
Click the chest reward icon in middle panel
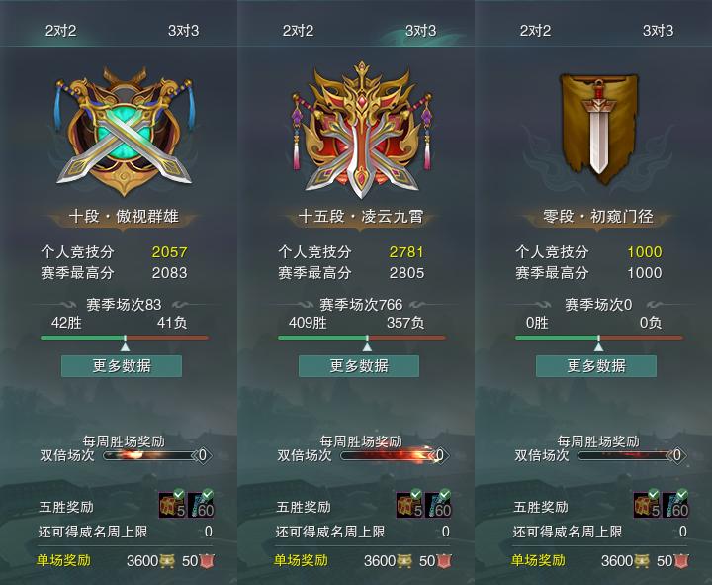(409, 506)
